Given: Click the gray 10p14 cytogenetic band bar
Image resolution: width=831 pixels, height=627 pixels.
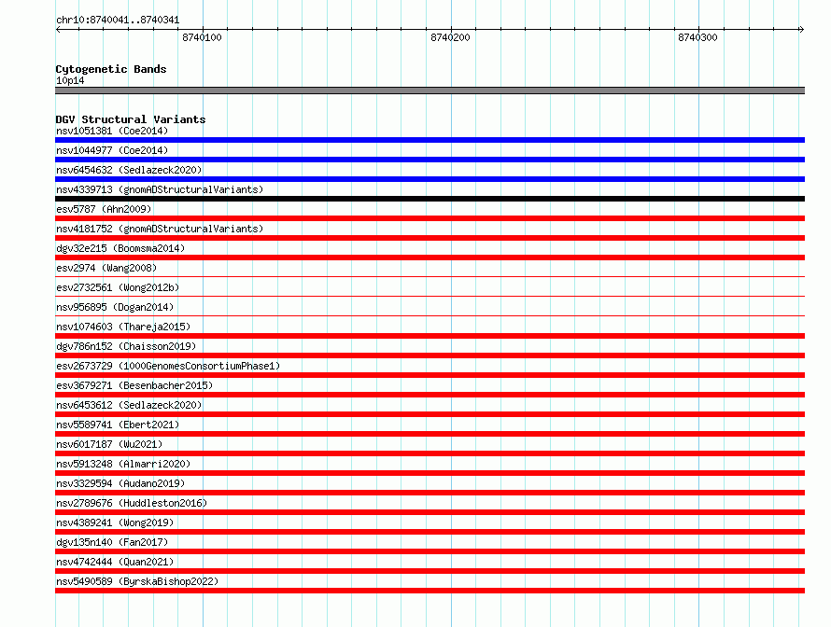Looking at the screenshot, I should coord(430,91).
